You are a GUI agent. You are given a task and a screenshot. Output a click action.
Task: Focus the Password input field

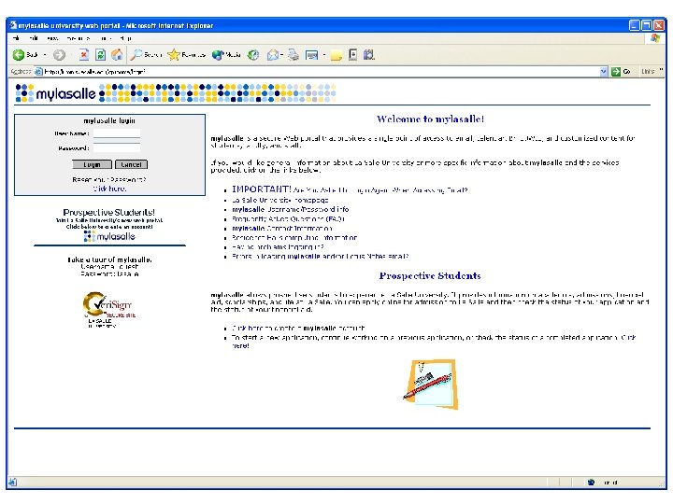click(117, 147)
